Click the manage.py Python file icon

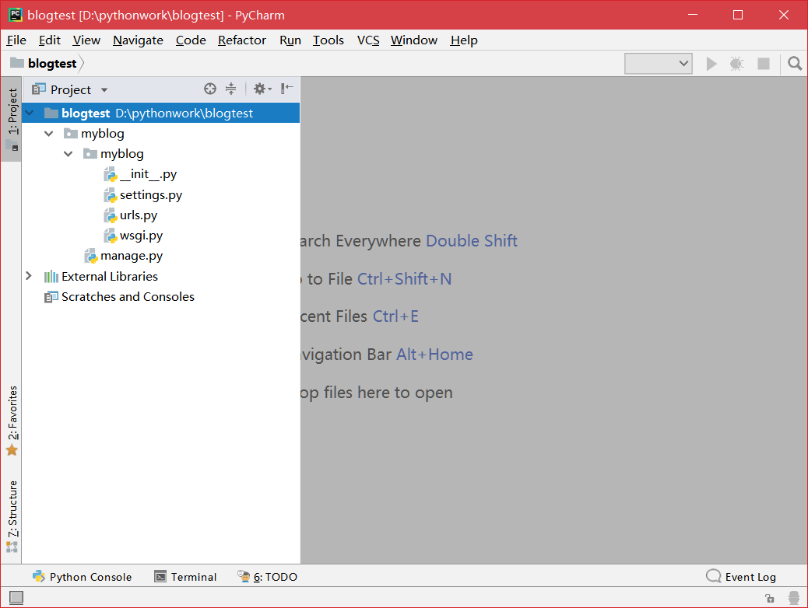pos(91,256)
